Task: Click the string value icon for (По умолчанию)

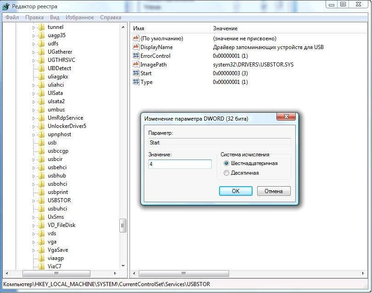Action: [135, 38]
